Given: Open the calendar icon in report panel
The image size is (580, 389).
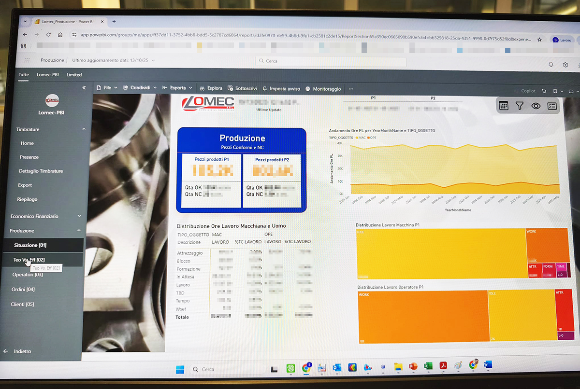Looking at the screenshot, I should point(504,106).
